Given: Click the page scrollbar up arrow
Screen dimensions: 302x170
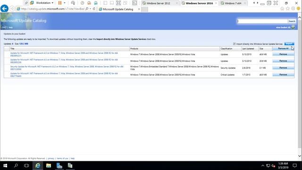Looking at the screenshot, I should coord(300,17).
